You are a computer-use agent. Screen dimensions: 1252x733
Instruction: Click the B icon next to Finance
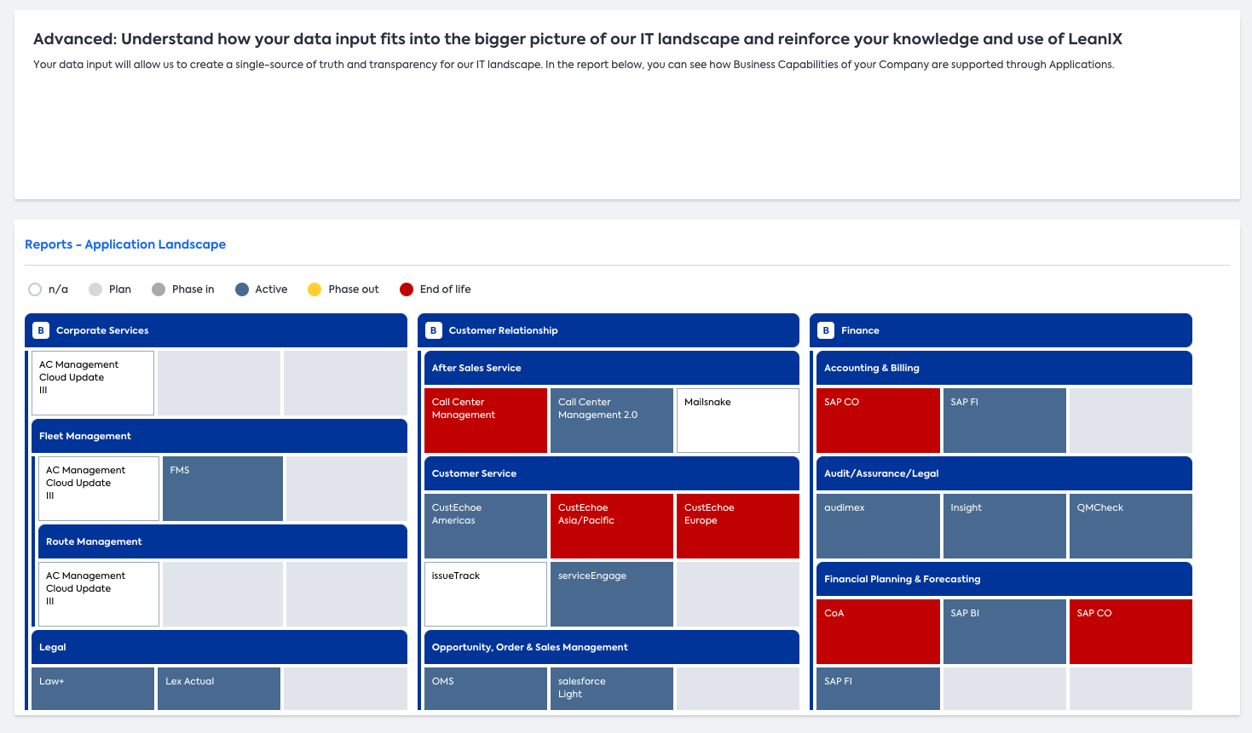coord(825,330)
